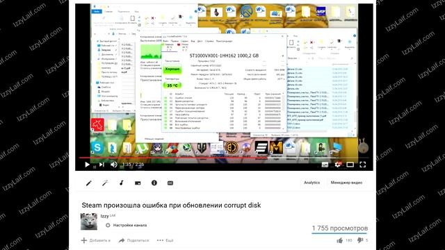The height and width of the screenshot is (250, 445).
Task: Open the pencil edit video icon
Action: click(x=89, y=183)
